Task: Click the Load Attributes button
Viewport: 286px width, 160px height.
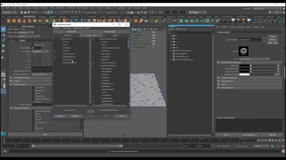Action: coord(249,135)
